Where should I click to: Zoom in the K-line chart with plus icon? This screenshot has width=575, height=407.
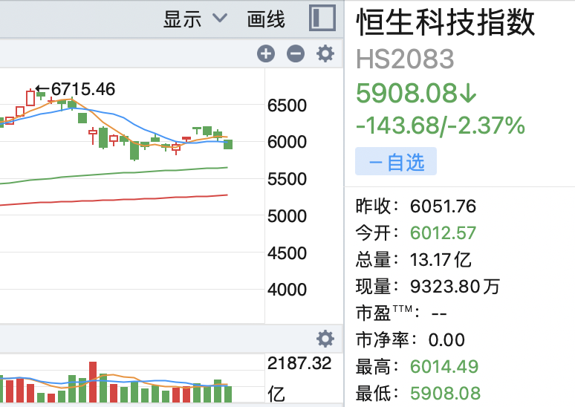pos(266,54)
